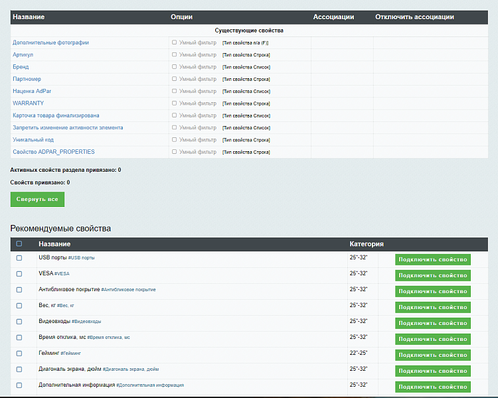Check "Умный фильтр" for the WARRANTY property

click(x=175, y=103)
